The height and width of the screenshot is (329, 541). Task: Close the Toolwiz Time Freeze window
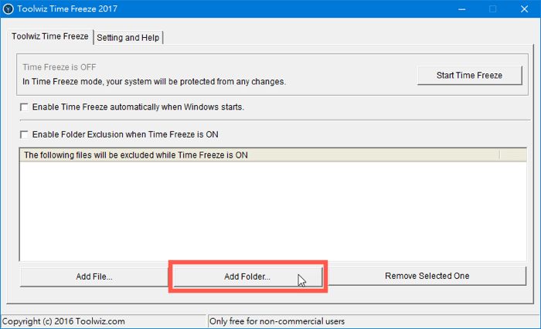tap(523, 9)
